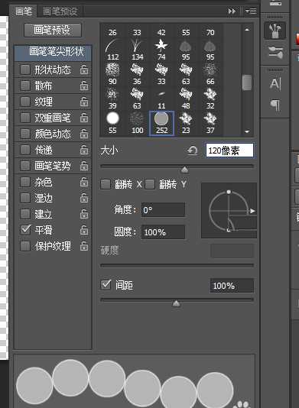Open the Character panel dock icon
Image resolution: width=299 pixels, height=408 pixels.
275,84
